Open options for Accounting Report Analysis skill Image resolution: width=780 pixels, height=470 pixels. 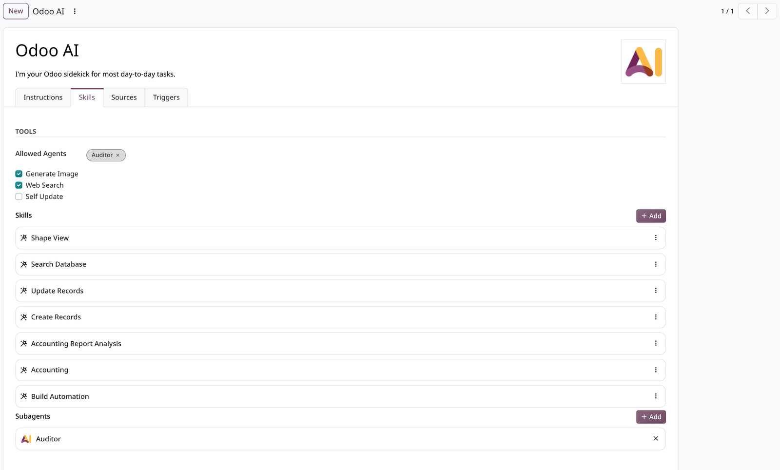pyautogui.click(x=656, y=343)
